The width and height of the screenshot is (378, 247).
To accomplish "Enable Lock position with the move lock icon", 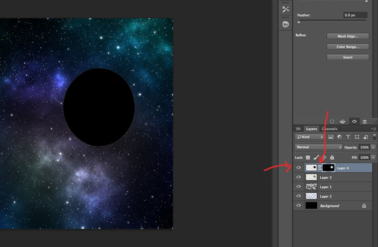I will (x=324, y=157).
